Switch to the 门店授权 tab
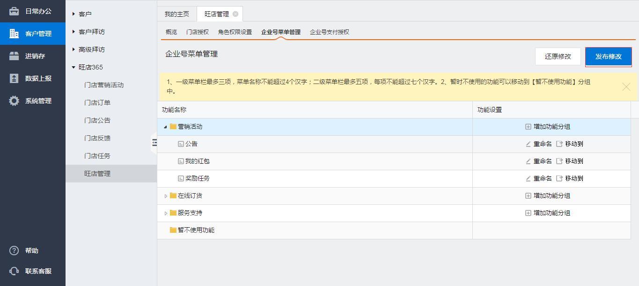 (x=198, y=32)
